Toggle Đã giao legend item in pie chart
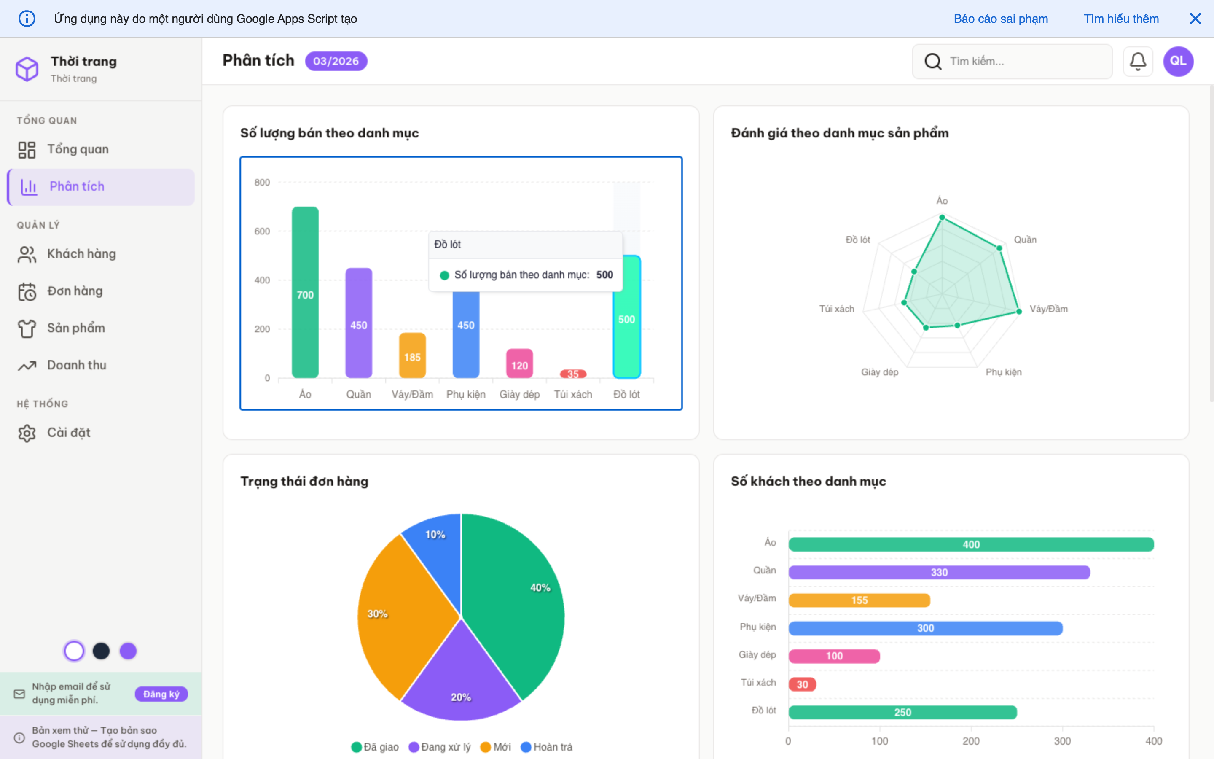This screenshot has width=1214, height=759. (375, 747)
